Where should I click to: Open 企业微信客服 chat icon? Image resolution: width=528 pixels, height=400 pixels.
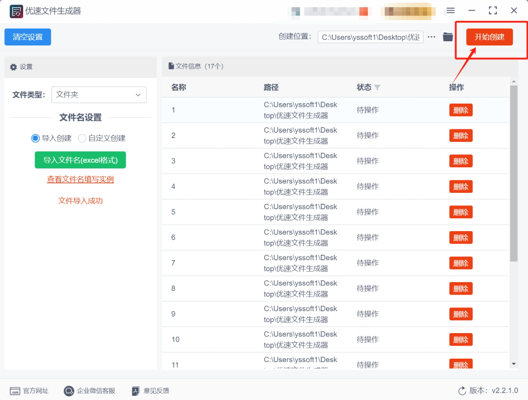(x=69, y=391)
